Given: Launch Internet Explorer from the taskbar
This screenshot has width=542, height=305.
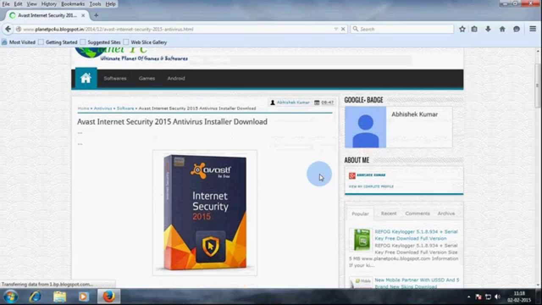Looking at the screenshot, I should pos(36,297).
